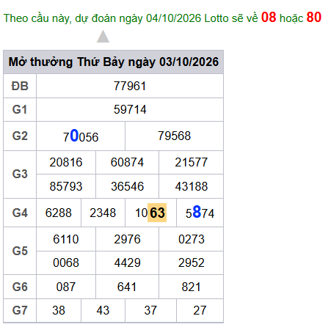
Task: Select G5 number 6110
Action: 66,239
